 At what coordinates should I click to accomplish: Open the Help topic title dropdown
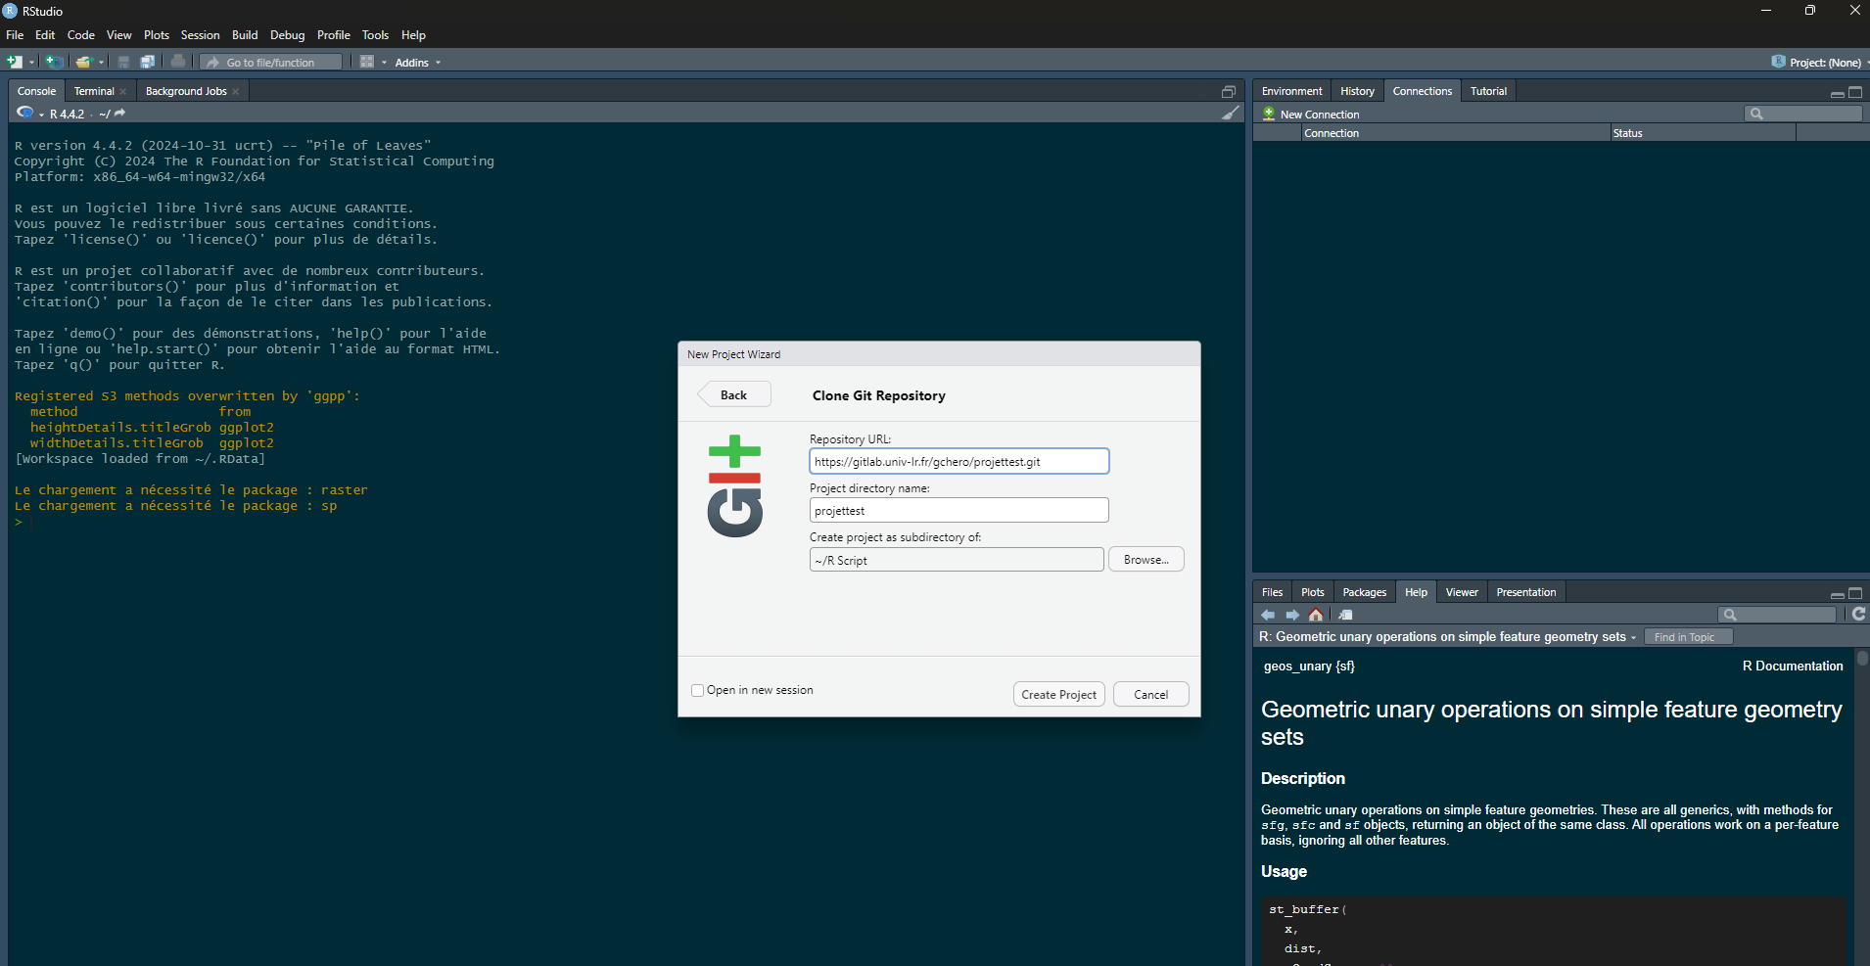coord(1633,637)
